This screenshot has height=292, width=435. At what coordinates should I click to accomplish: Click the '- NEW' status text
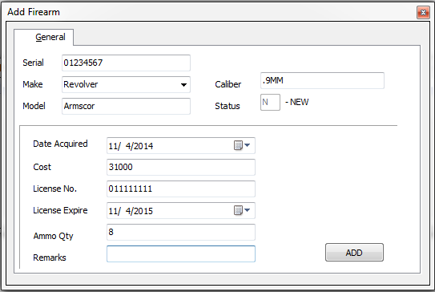point(297,102)
